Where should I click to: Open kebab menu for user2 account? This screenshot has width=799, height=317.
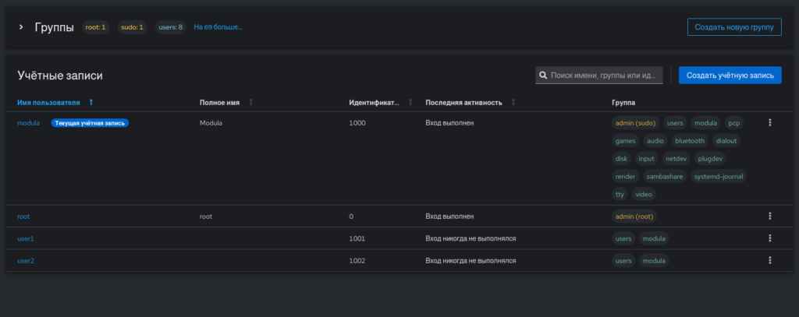point(769,260)
